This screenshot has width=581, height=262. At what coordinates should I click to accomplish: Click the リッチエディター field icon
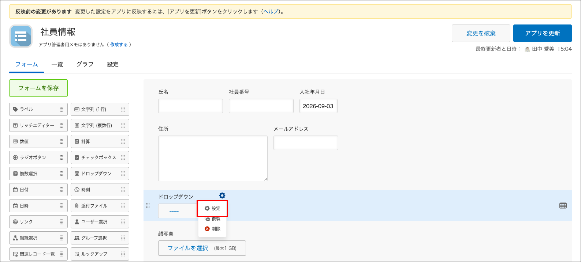click(15, 125)
